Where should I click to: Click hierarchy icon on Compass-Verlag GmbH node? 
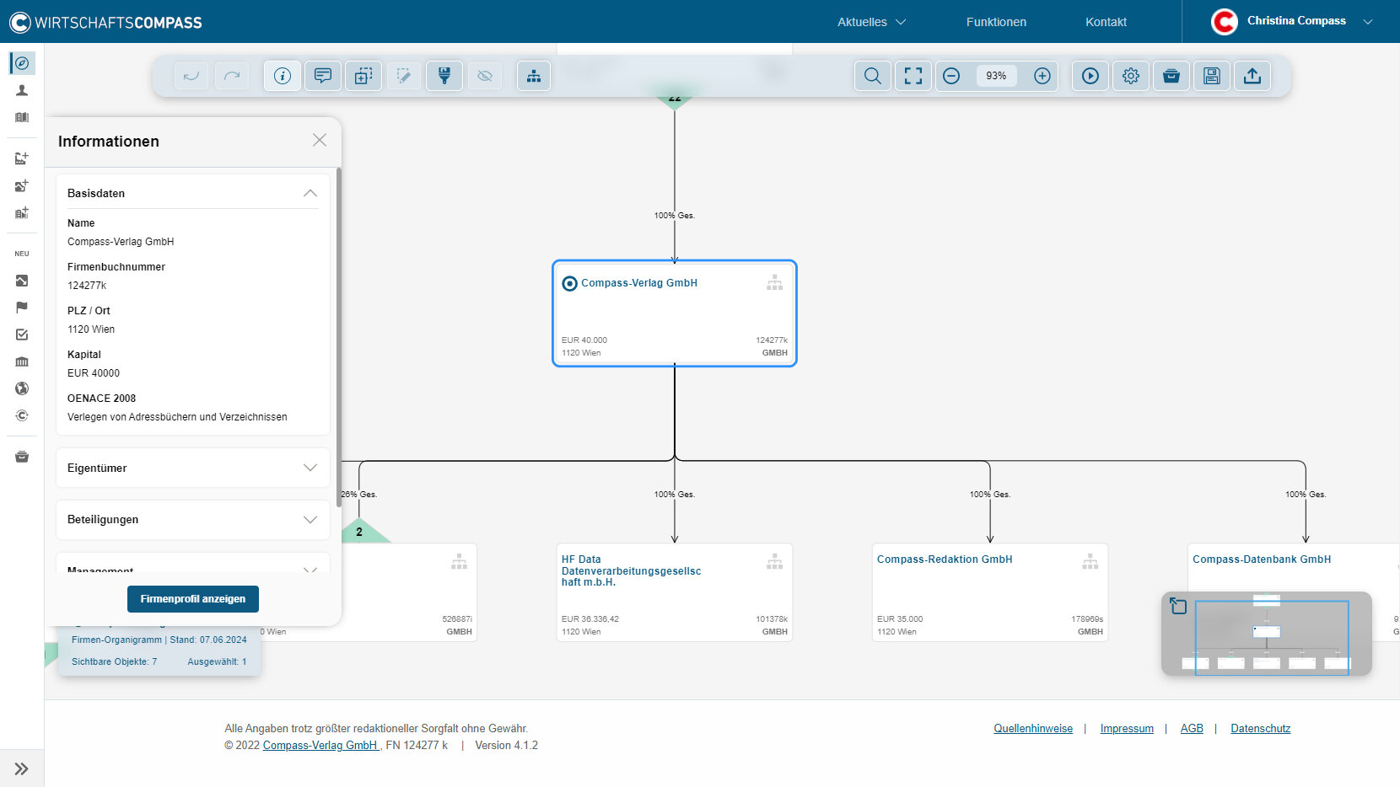[x=774, y=282]
